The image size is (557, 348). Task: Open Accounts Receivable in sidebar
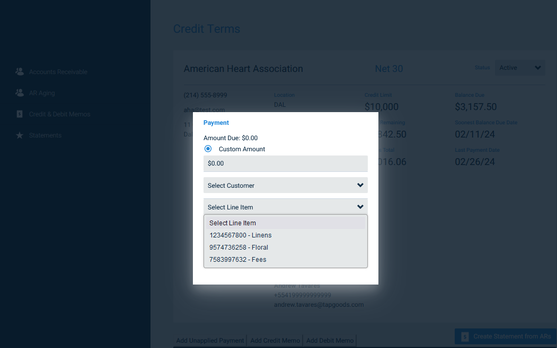(x=58, y=72)
